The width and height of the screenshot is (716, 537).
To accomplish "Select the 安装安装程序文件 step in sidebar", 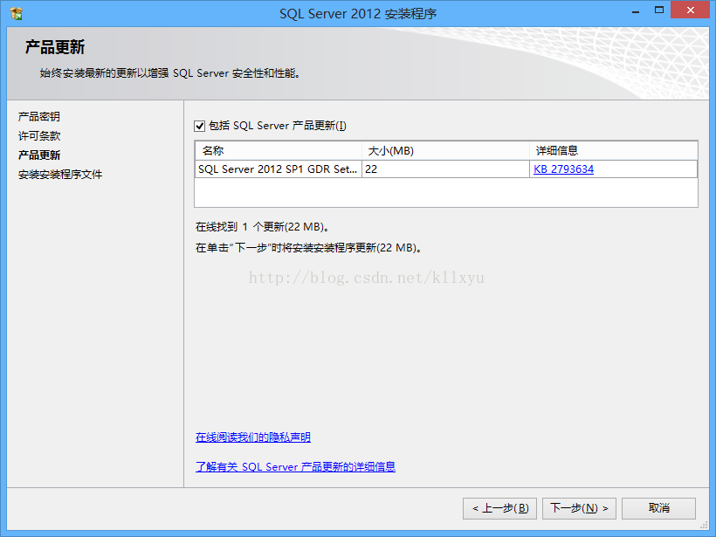I will click(60, 175).
